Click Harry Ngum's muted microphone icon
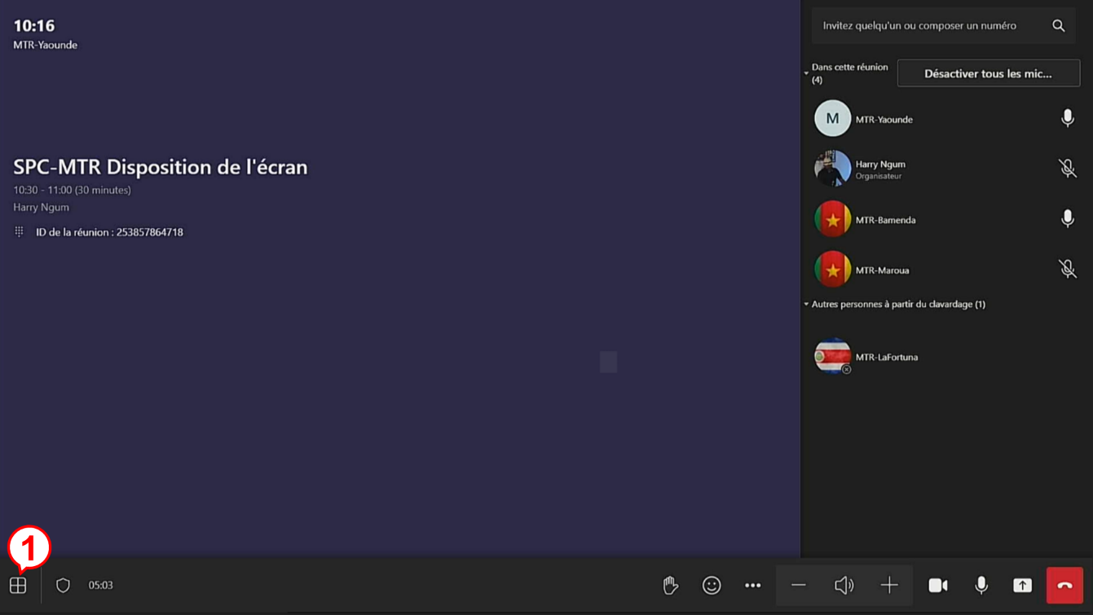The image size is (1093, 615). tap(1067, 169)
